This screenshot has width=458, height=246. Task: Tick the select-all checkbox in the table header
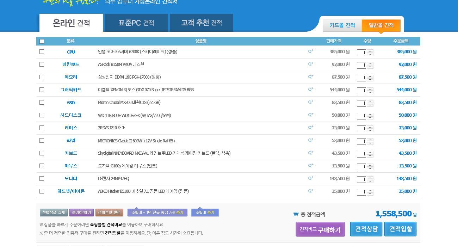pos(42,41)
